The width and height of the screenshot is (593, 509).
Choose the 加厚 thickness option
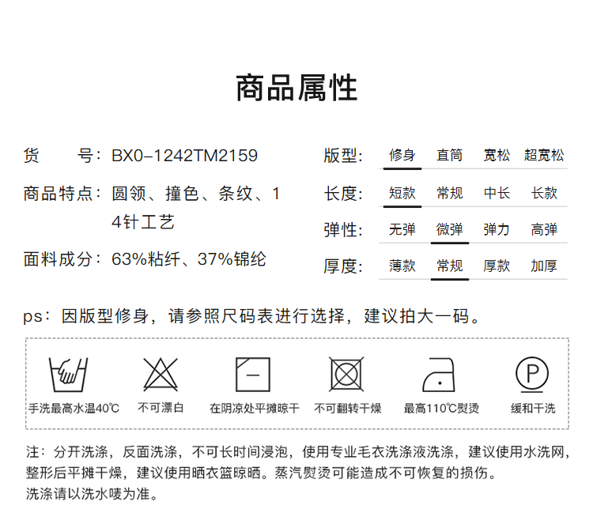tap(544, 266)
